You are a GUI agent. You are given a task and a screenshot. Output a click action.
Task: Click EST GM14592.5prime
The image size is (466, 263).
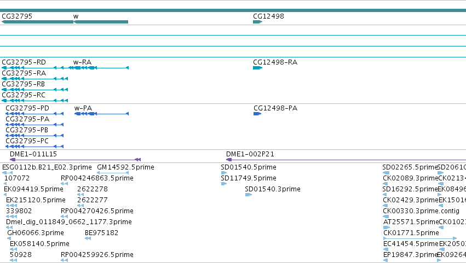pyautogui.click(x=113, y=173)
